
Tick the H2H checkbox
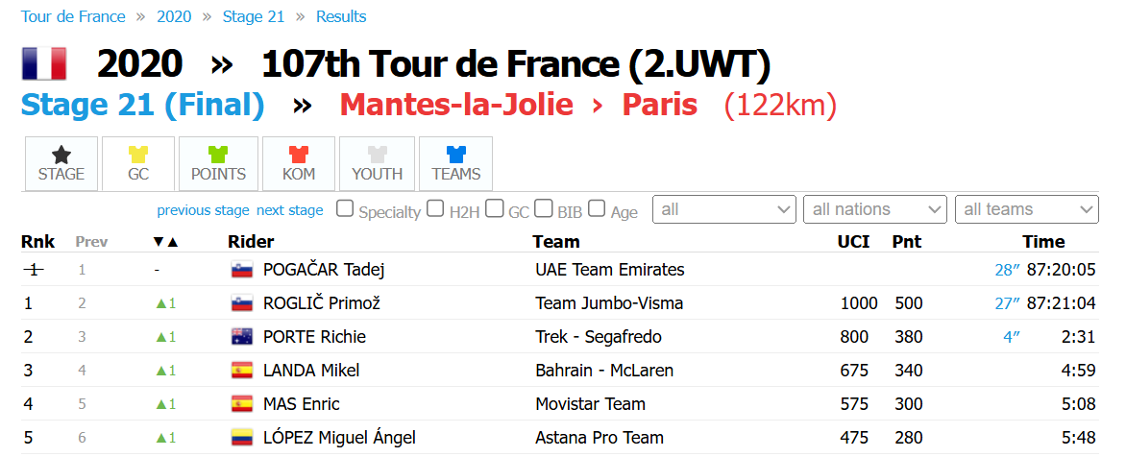pos(435,208)
